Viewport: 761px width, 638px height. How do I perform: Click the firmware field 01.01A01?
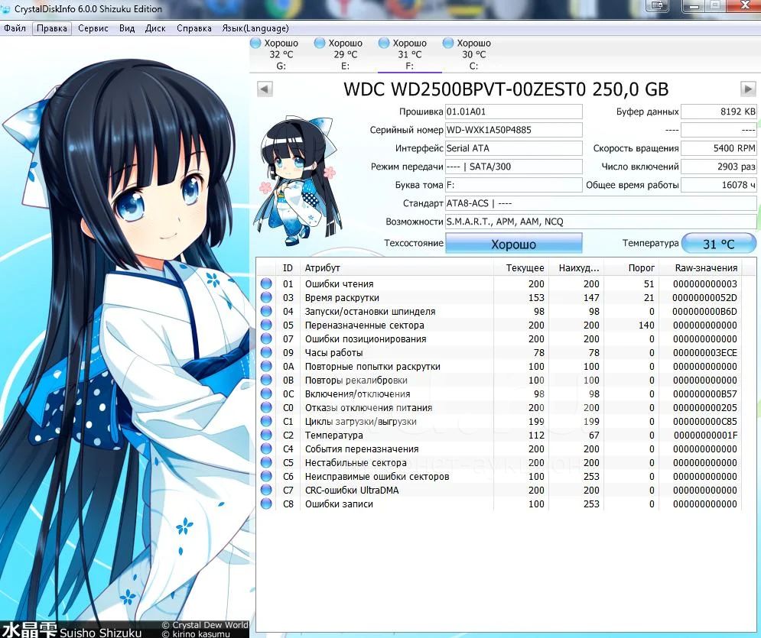click(x=513, y=112)
